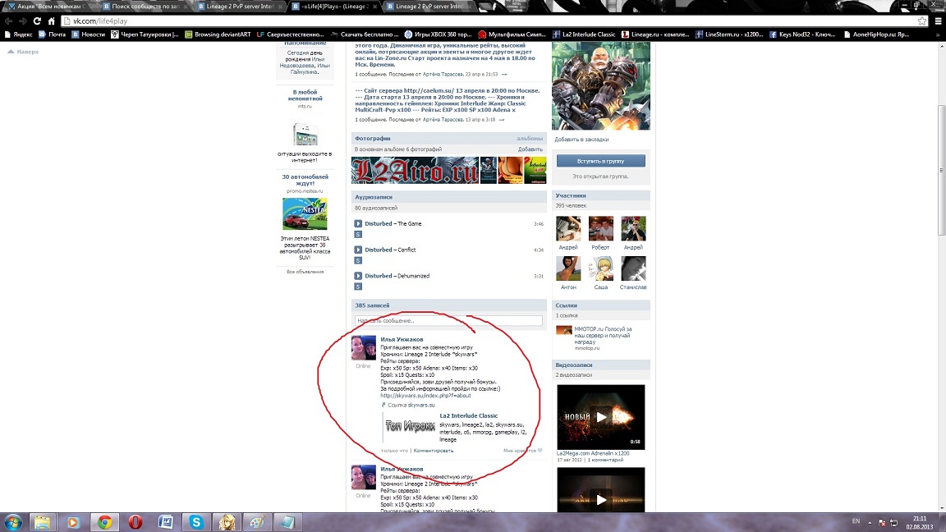Click Добавить link in photos section
This screenshot has width=946, height=532.
pyautogui.click(x=530, y=149)
